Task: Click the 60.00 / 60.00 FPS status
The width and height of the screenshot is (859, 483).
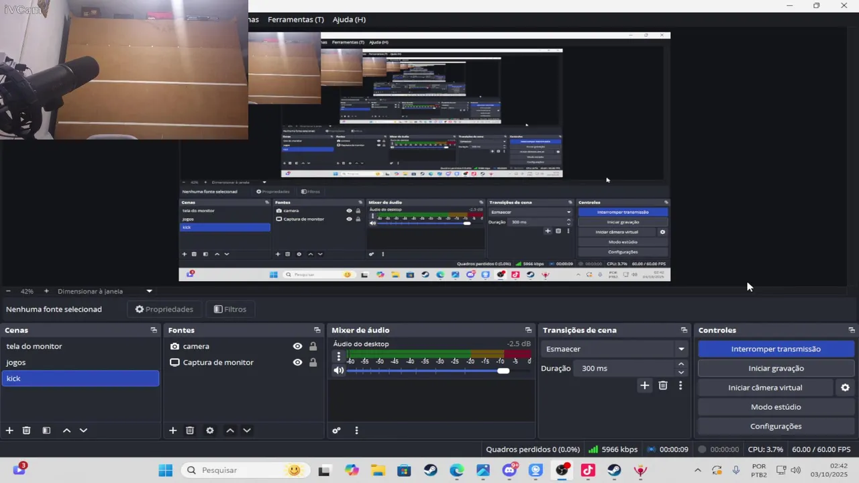Action: 821,449
